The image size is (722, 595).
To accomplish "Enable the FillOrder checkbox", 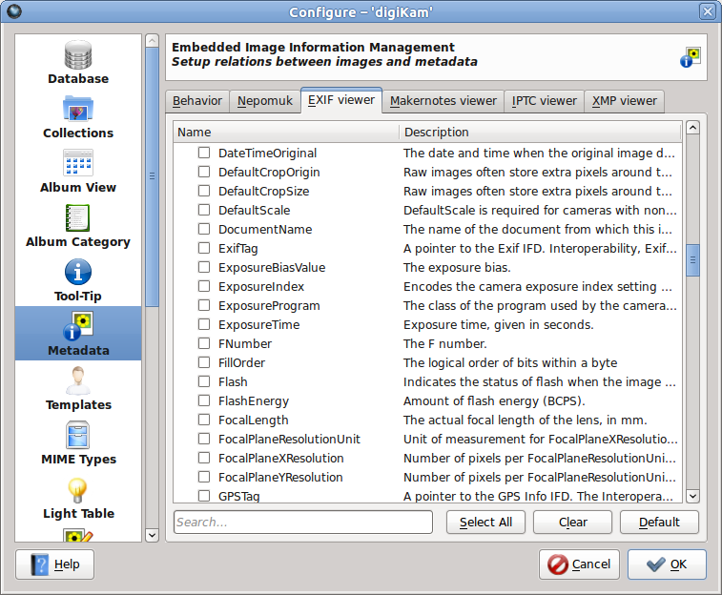I will [x=204, y=362].
